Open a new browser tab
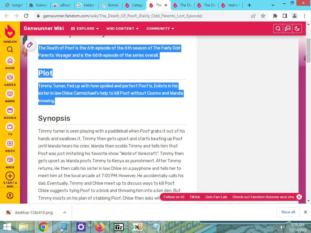This screenshot has width=311, height=233. (x=249, y=5)
